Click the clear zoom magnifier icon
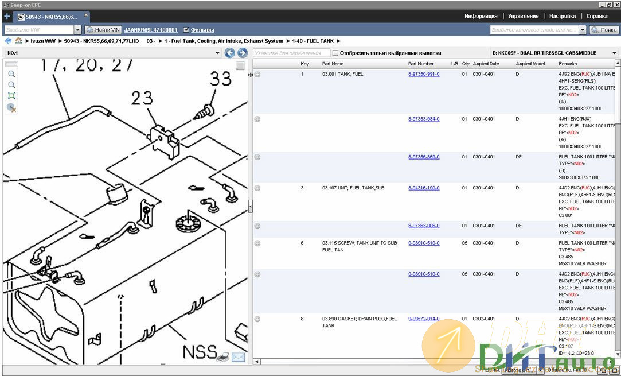The height and width of the screenshot is (376, 621). click(11, 107)
